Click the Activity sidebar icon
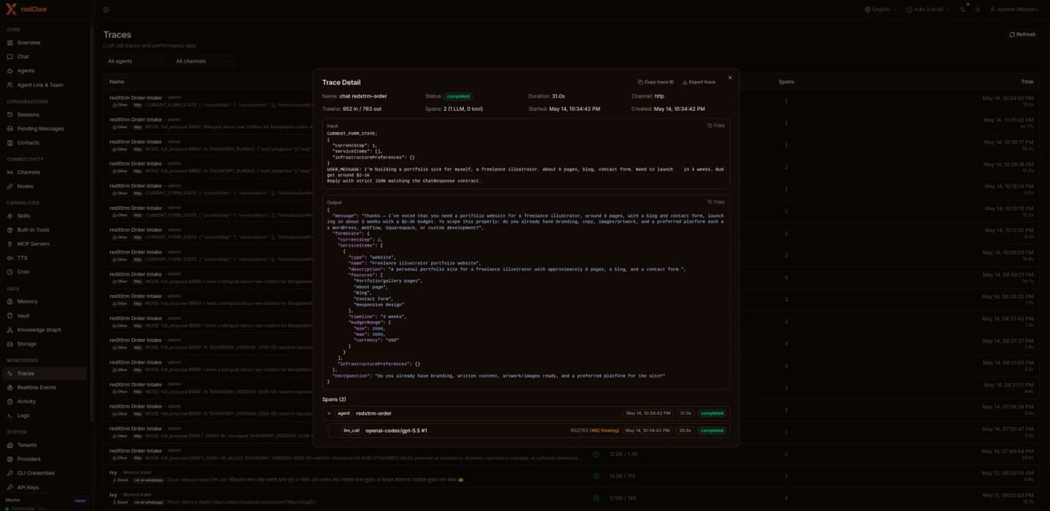This screenshot has height=511, width=1050. [10, 402]
